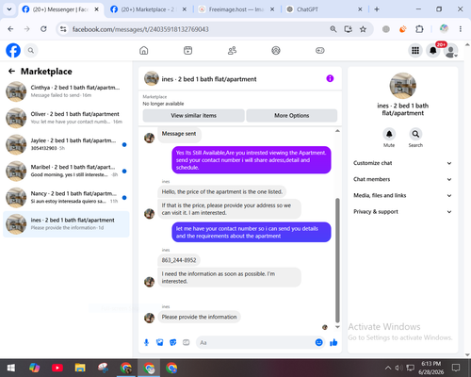This screenshot has height=377, width=471.
Task: Switch to the ChatGPT tab
Action: tap(324, 9)
